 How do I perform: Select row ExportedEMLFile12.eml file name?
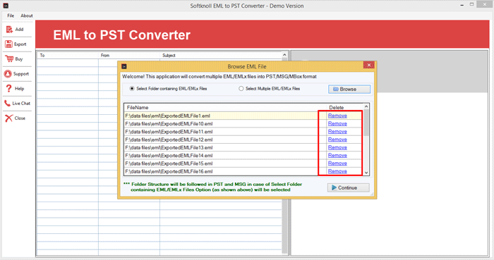[169, 140]
